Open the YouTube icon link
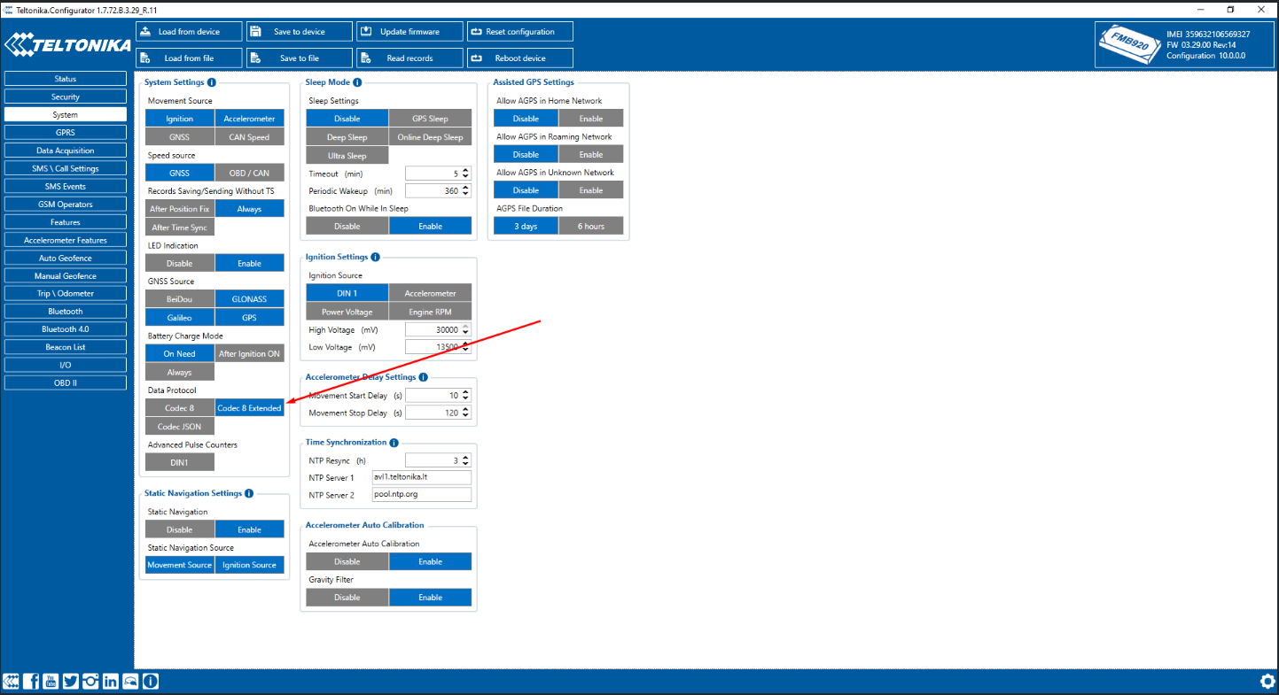 tap(51, 681)
